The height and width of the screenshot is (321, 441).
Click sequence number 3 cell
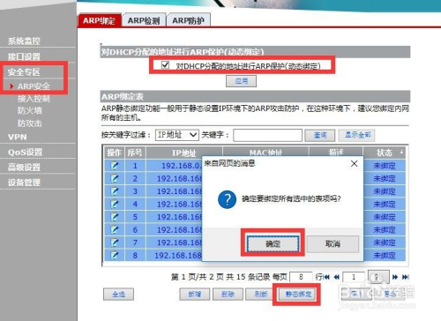coord(135,191)
